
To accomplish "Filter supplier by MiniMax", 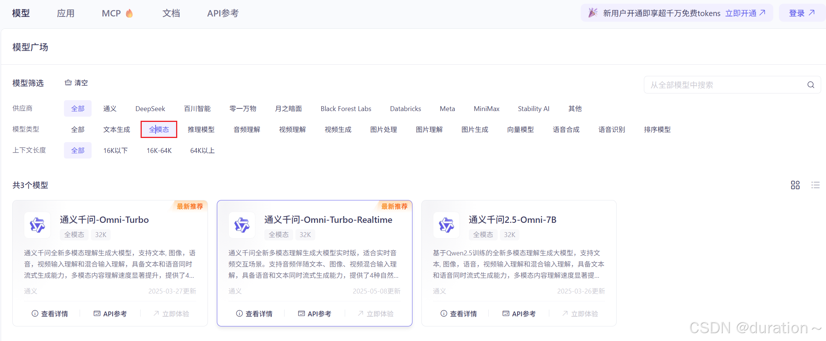I will (x=487, y=108).
